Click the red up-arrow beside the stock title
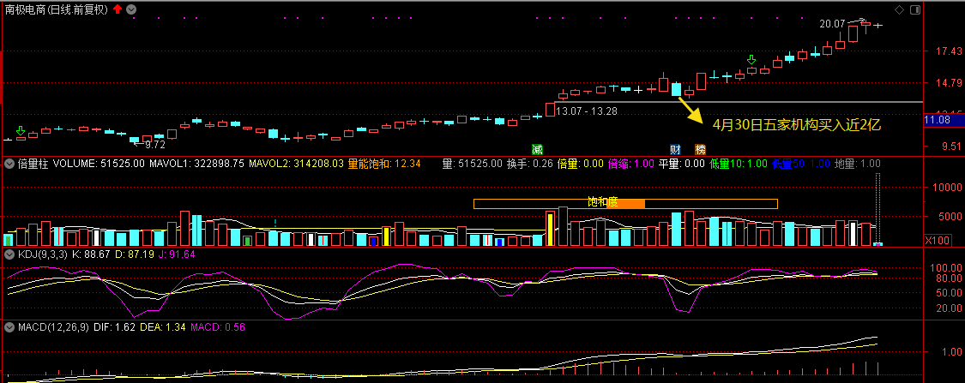965x383 pixels. click(x=118, y=9)
